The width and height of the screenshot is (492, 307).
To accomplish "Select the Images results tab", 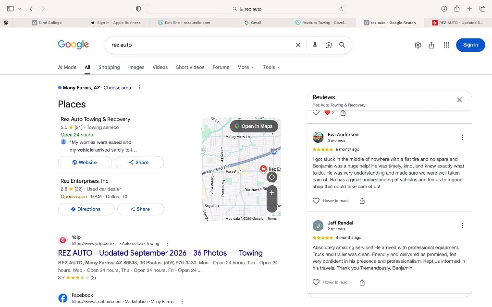I will pyautogui.click(x=136, y=67).
